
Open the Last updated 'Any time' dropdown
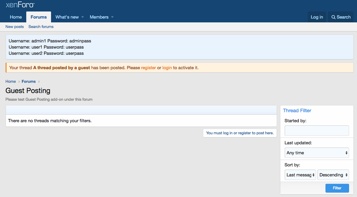317,153
